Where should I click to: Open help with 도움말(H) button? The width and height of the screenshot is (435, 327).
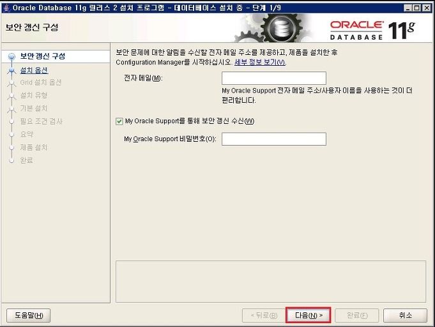point(29,316)
